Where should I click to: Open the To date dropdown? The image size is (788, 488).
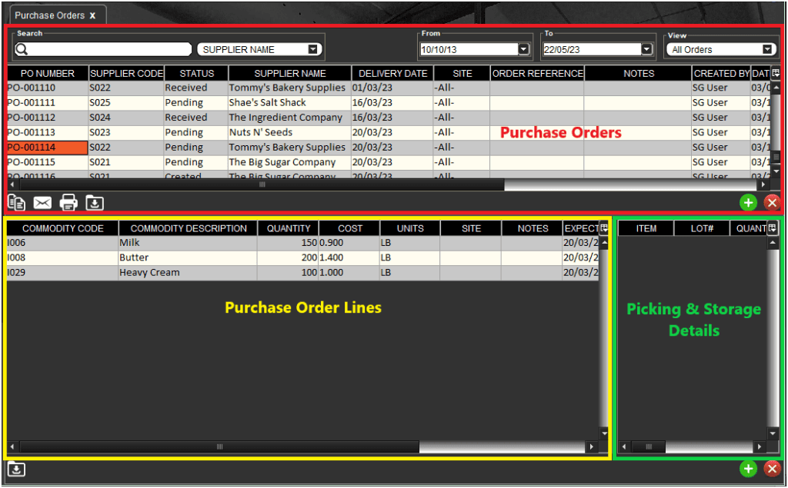click(x=646, y=49)
